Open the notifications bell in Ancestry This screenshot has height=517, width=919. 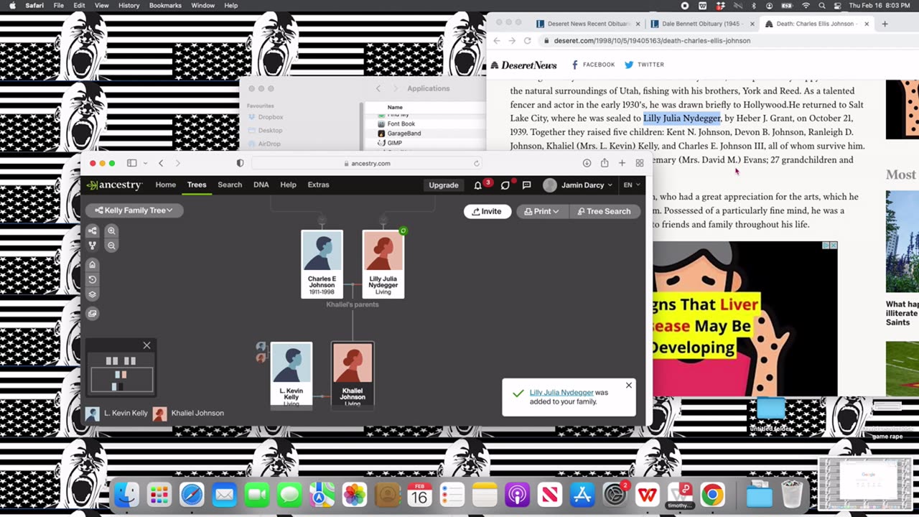point(478,185)
